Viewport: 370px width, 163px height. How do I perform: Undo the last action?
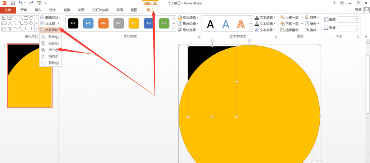20,3
